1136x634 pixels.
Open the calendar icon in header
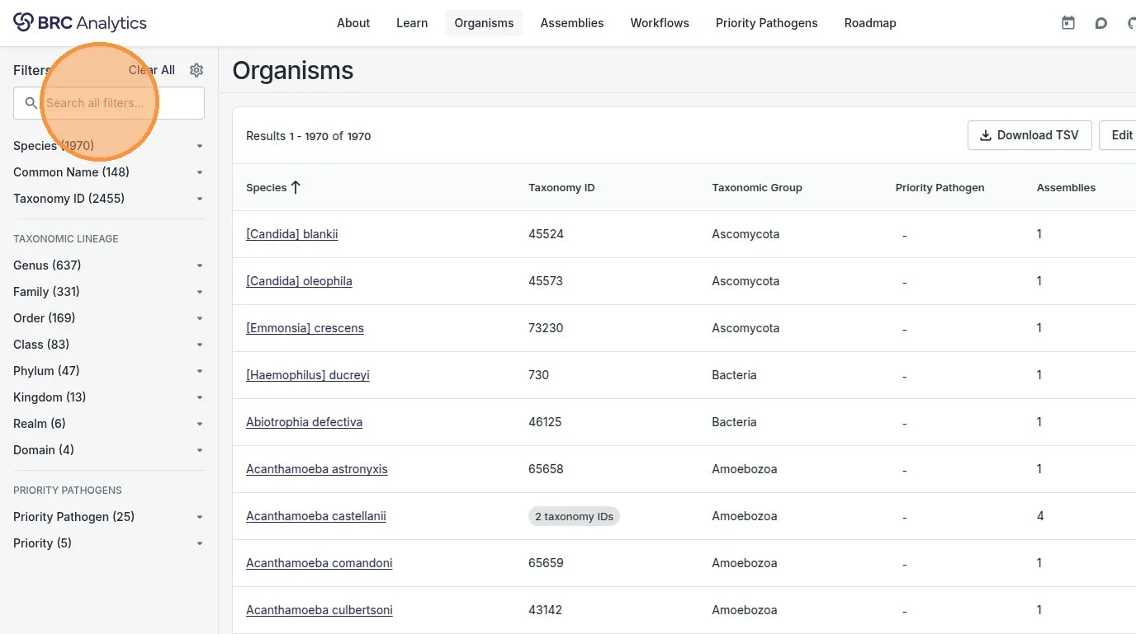(1068, 23)
